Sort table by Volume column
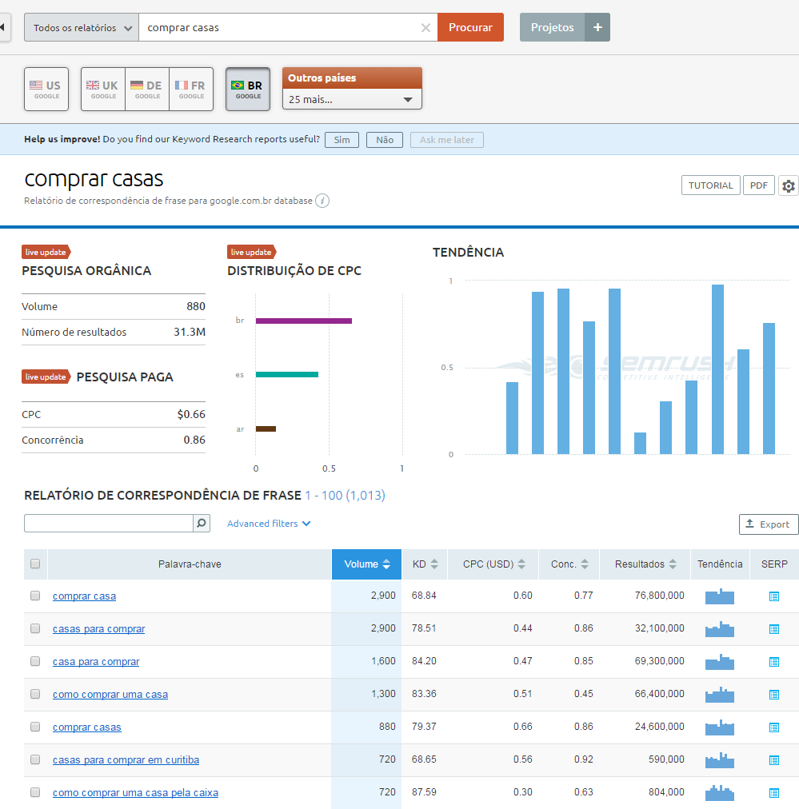This screenshot has width=799, height=809. click(x=366, y=564)
